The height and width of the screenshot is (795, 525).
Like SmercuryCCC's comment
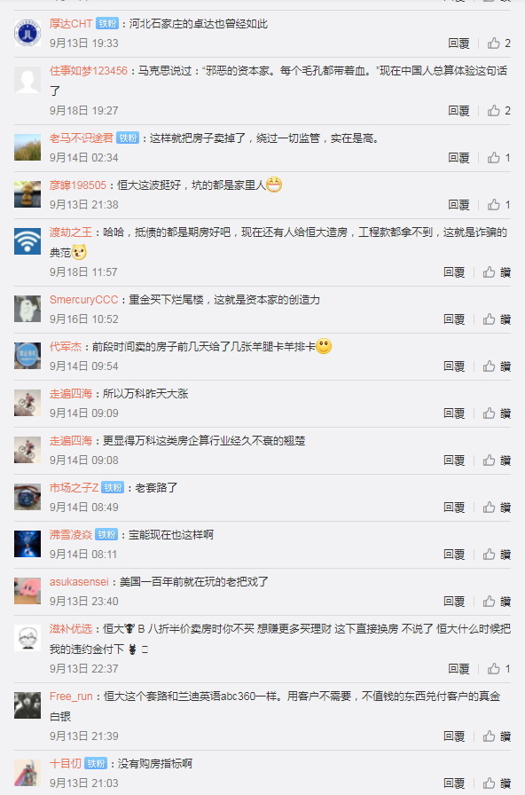[x=496, y=319]
